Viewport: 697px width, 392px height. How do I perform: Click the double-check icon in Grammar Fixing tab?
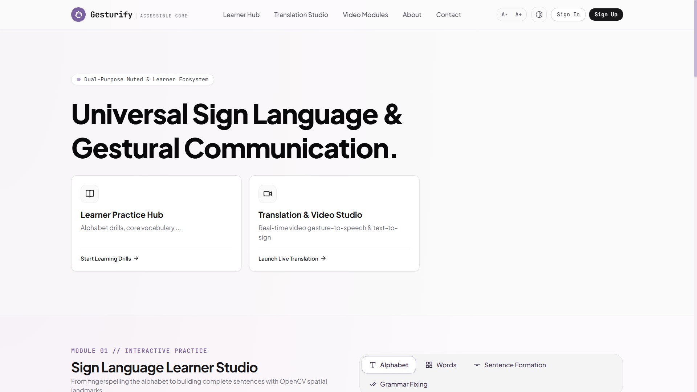pos(373,384)
